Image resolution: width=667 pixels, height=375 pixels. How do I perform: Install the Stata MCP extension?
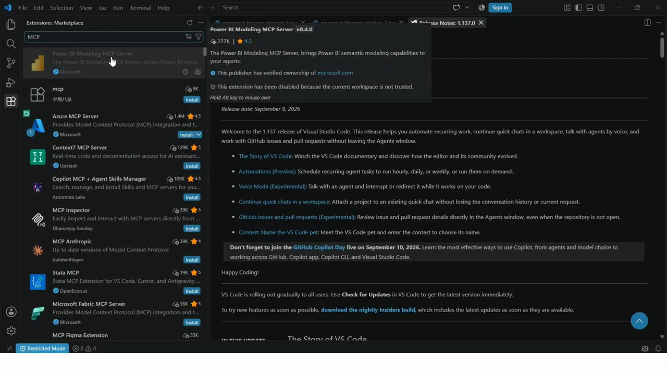(x=192, y=291)
